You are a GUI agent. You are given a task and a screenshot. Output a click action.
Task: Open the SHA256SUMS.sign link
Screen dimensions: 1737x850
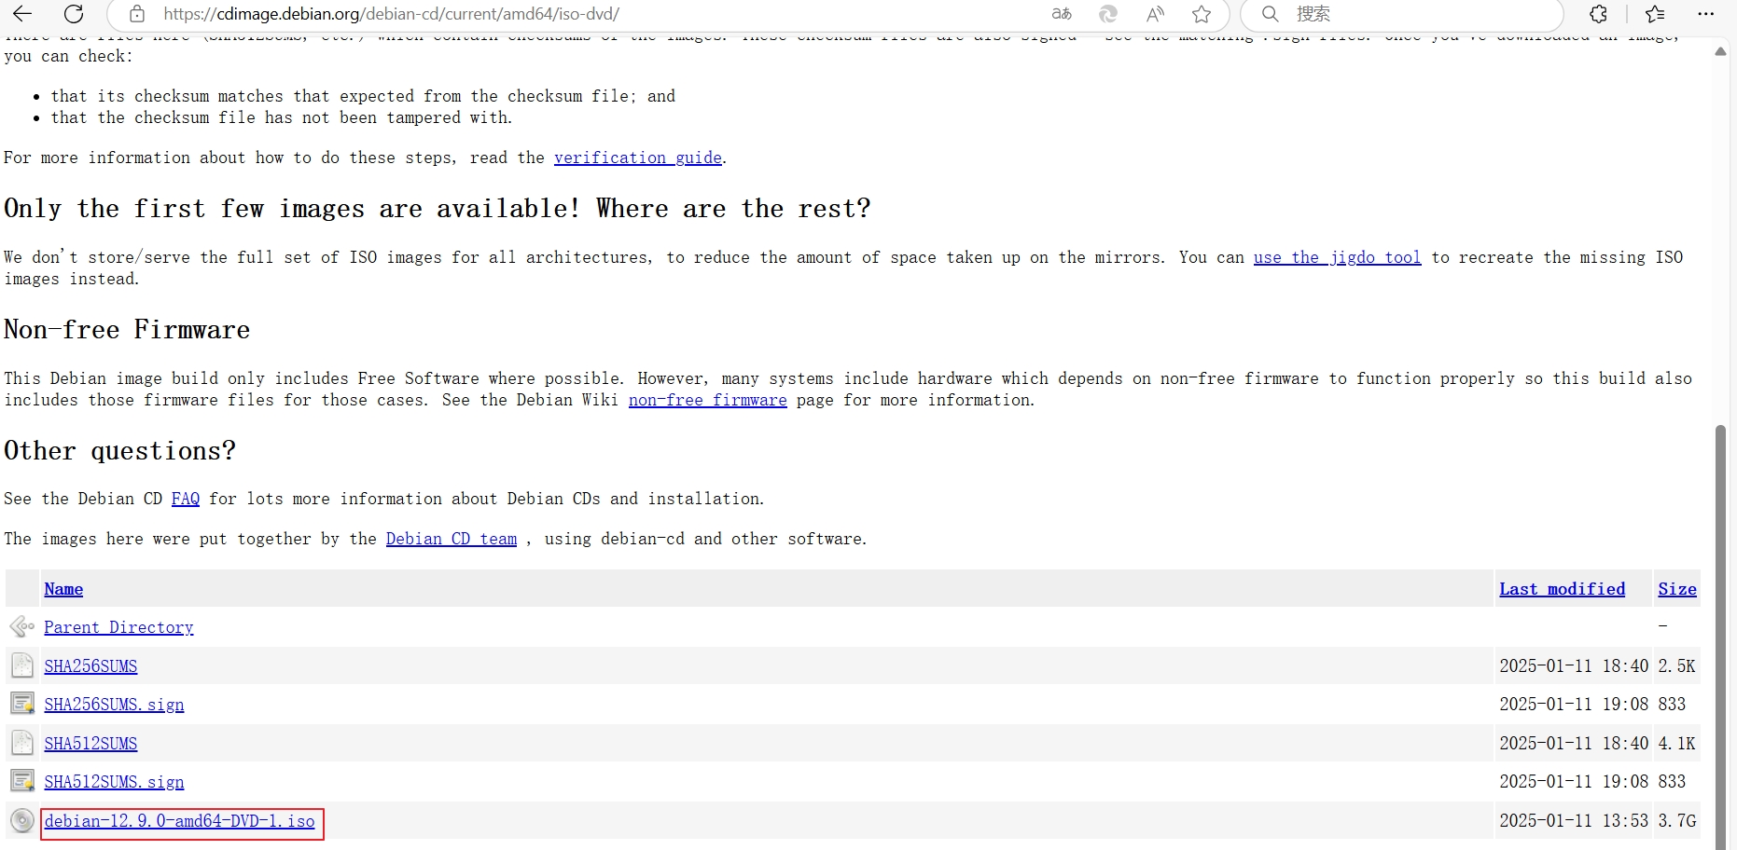click(x=114, y=705)
